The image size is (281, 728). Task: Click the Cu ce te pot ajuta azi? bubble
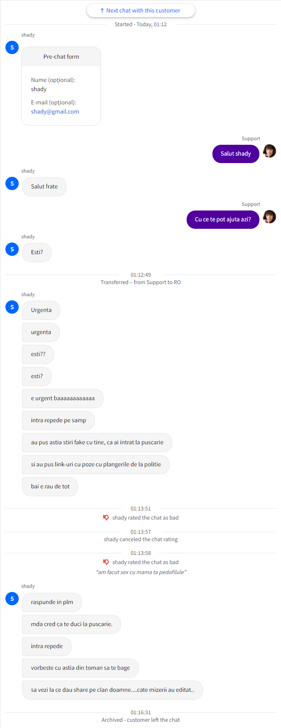pos(223,219)
